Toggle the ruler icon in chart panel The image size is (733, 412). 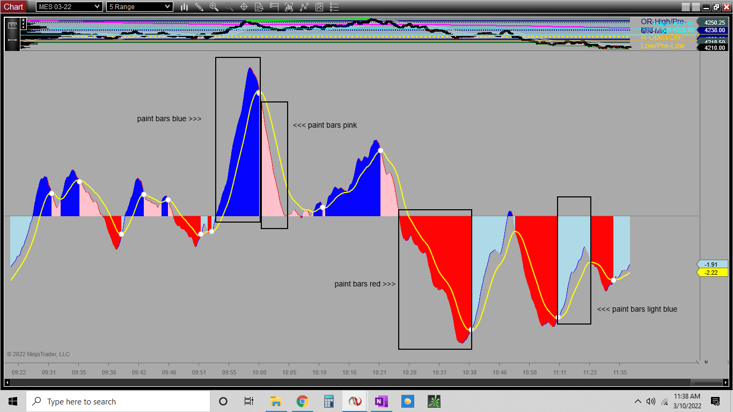pyautogui.click(x=12, y=25)
